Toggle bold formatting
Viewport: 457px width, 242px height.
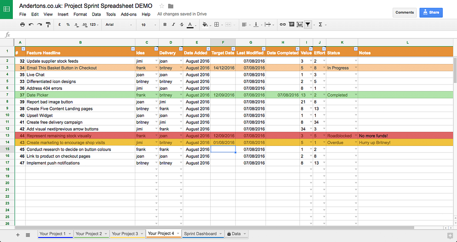click(165, 25)
